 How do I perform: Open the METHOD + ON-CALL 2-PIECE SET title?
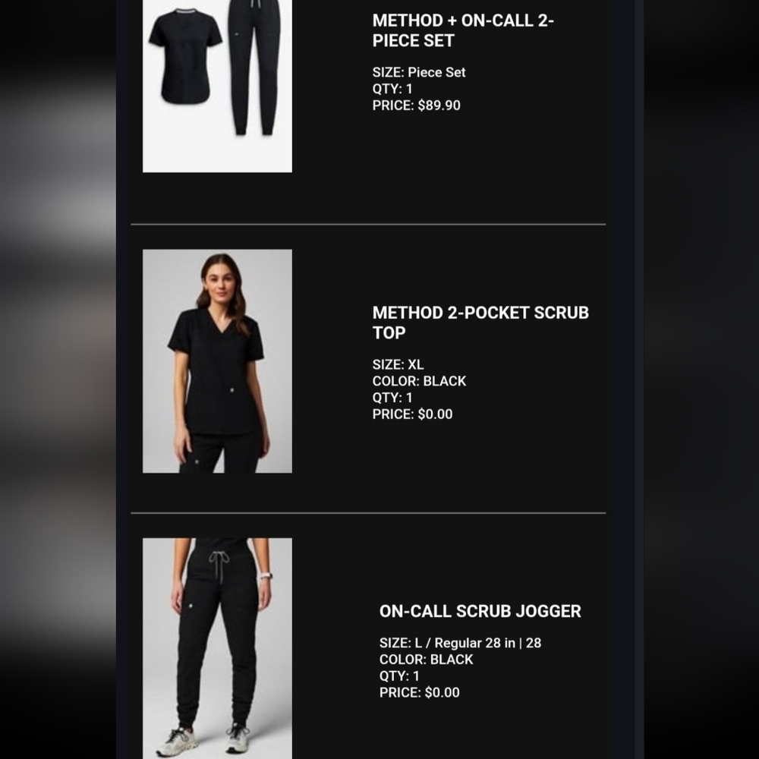point(463,30)
